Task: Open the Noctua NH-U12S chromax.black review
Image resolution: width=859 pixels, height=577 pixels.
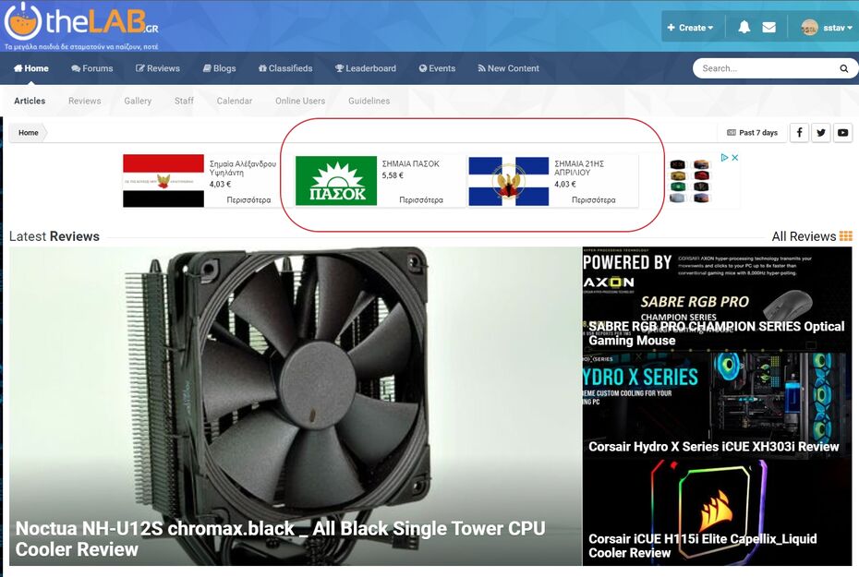Action: coord(296,405)
